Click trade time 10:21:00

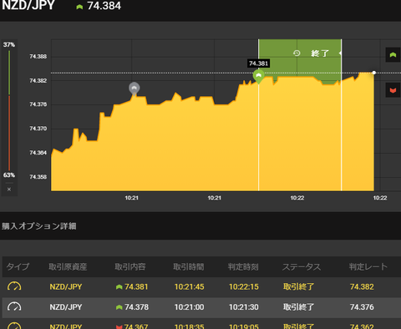190,307
